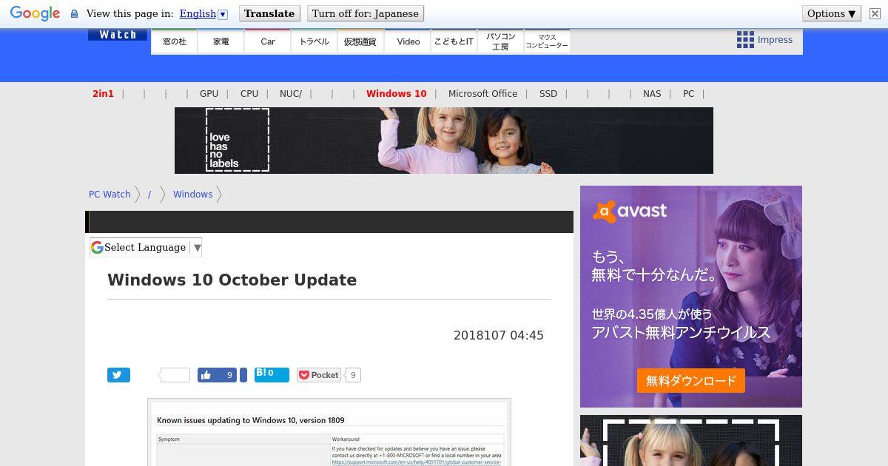This screenshot has height=466, width=888.
Task: Open the Video tab
Action: pos(408,41)
